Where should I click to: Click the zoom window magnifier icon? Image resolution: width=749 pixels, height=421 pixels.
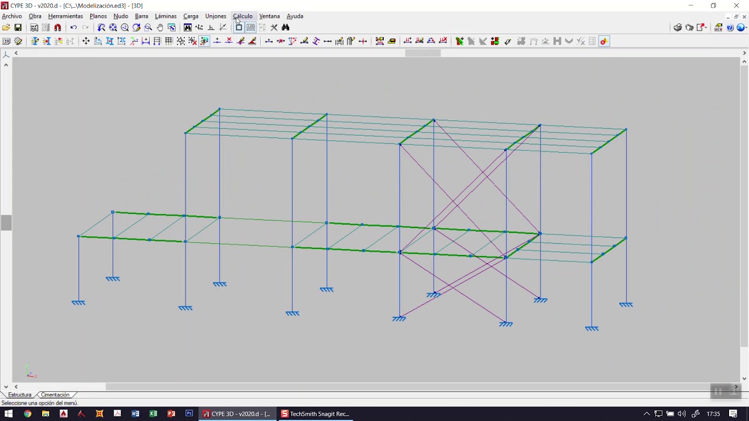148,27
